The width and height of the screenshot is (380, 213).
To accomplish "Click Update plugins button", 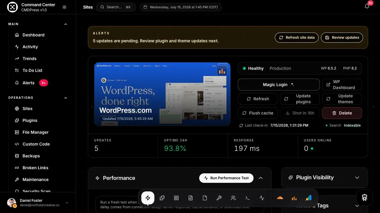I will (300, 99).
